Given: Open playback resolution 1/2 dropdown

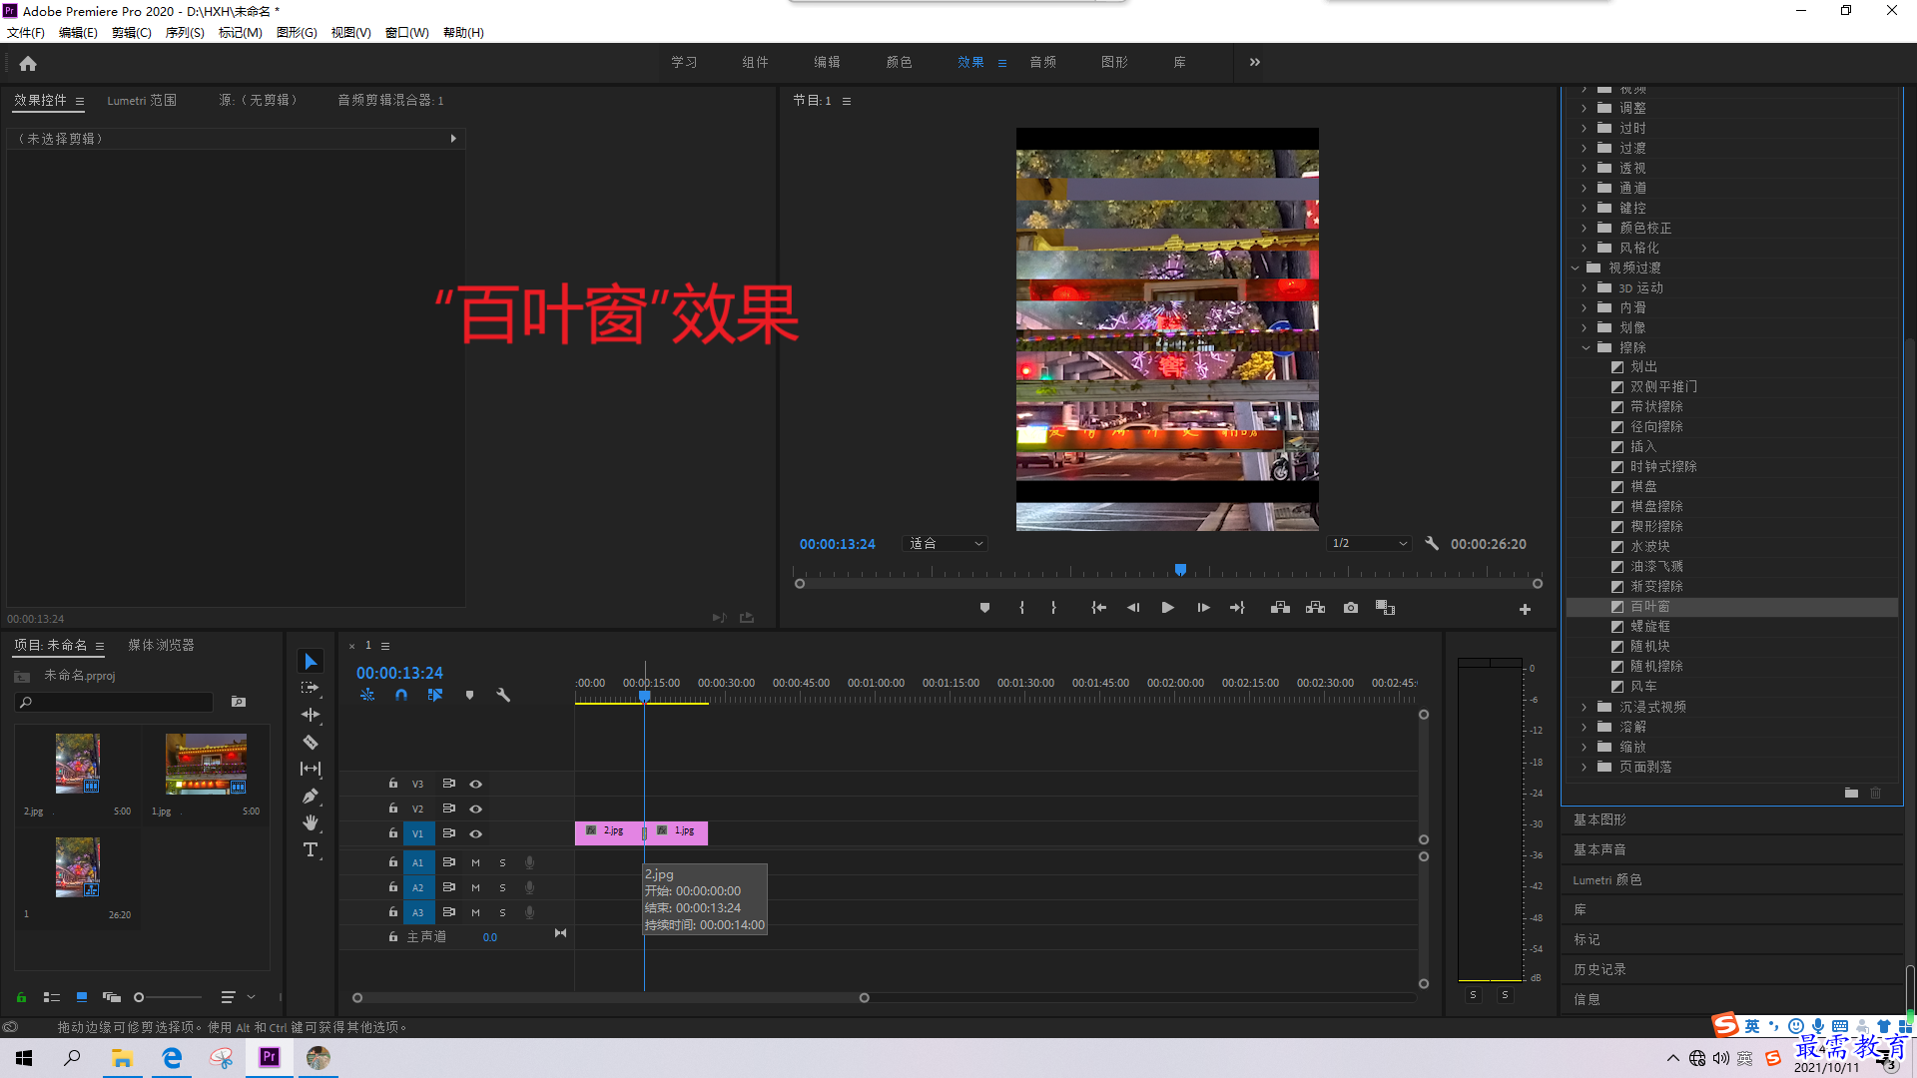Looking at the screenshot, I should pyautogui.click(x=1369, y=544).
